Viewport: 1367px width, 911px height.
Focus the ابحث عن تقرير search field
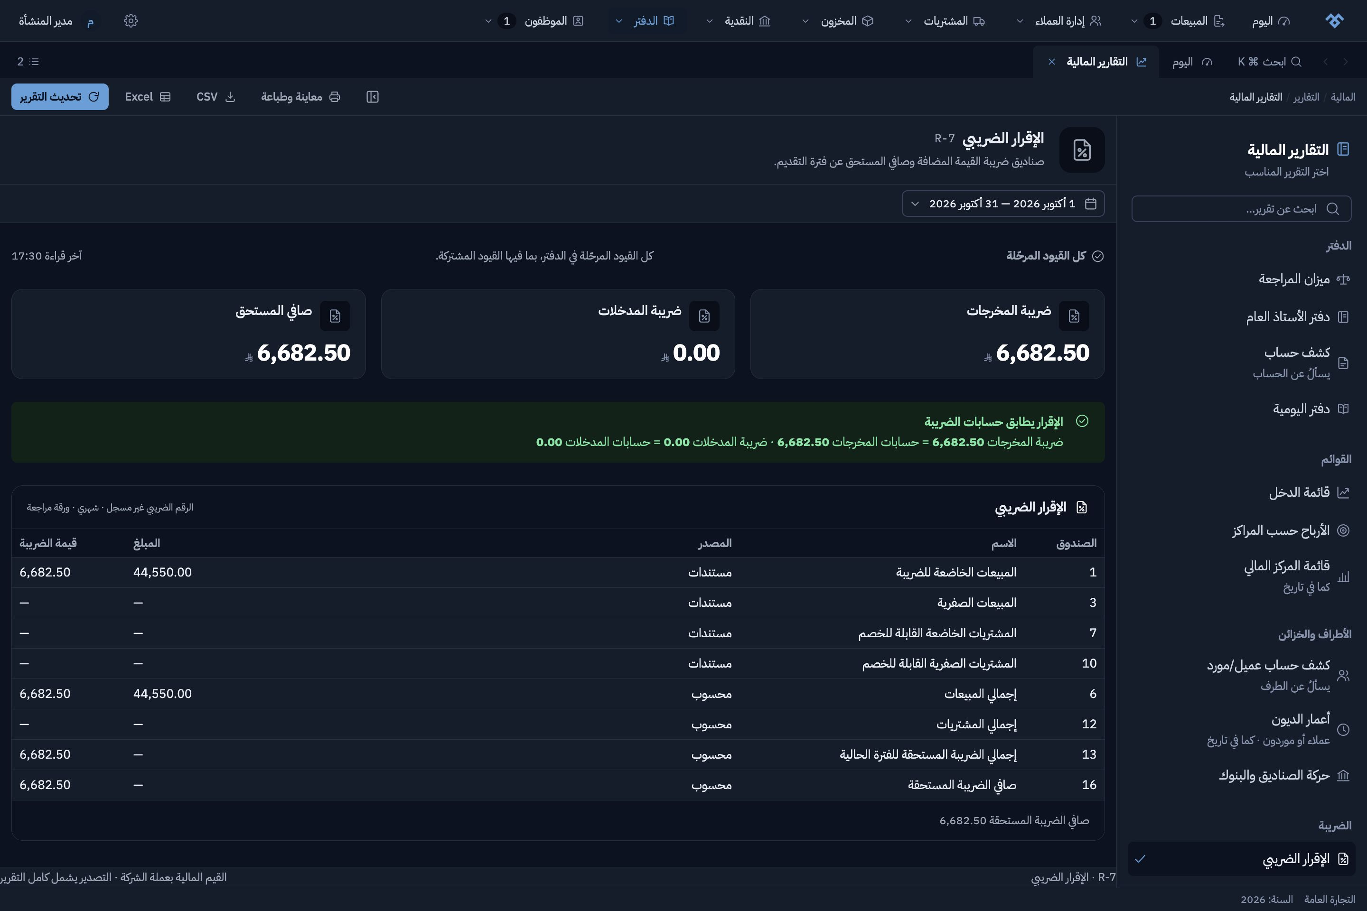(1242, 209)
